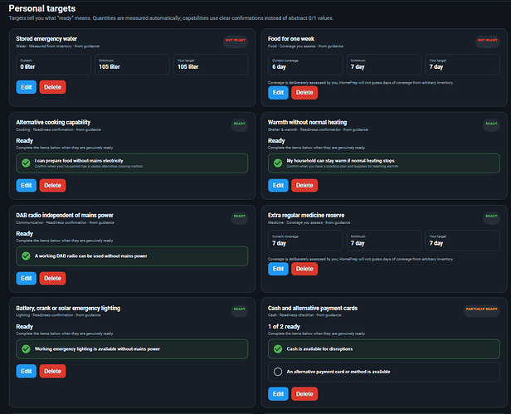Viewport: 511px width, 414px height.
Task: Edit the Food for one week target
Action: click(x=278, y=93)
